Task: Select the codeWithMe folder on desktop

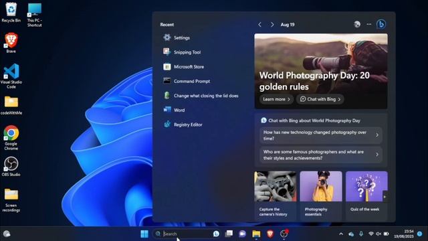Action: click(x=11, y=106)
